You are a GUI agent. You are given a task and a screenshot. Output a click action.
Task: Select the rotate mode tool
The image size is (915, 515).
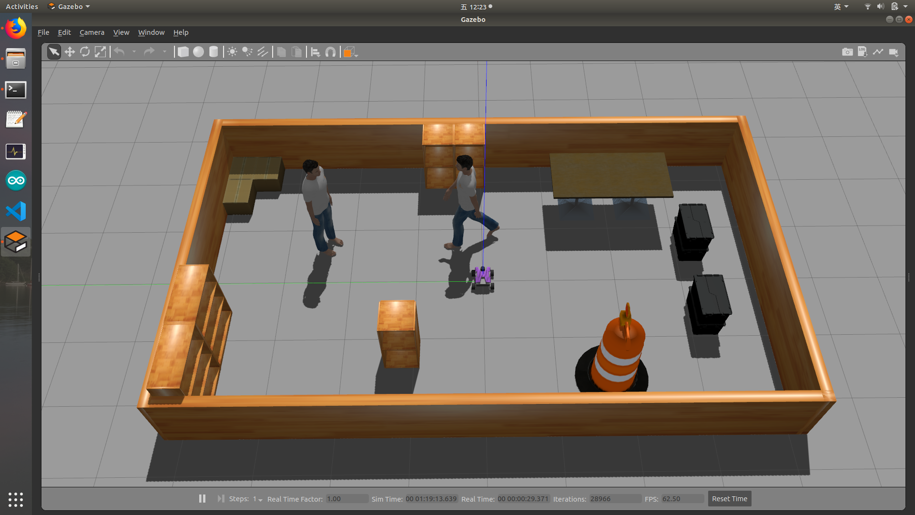point(85,52)
